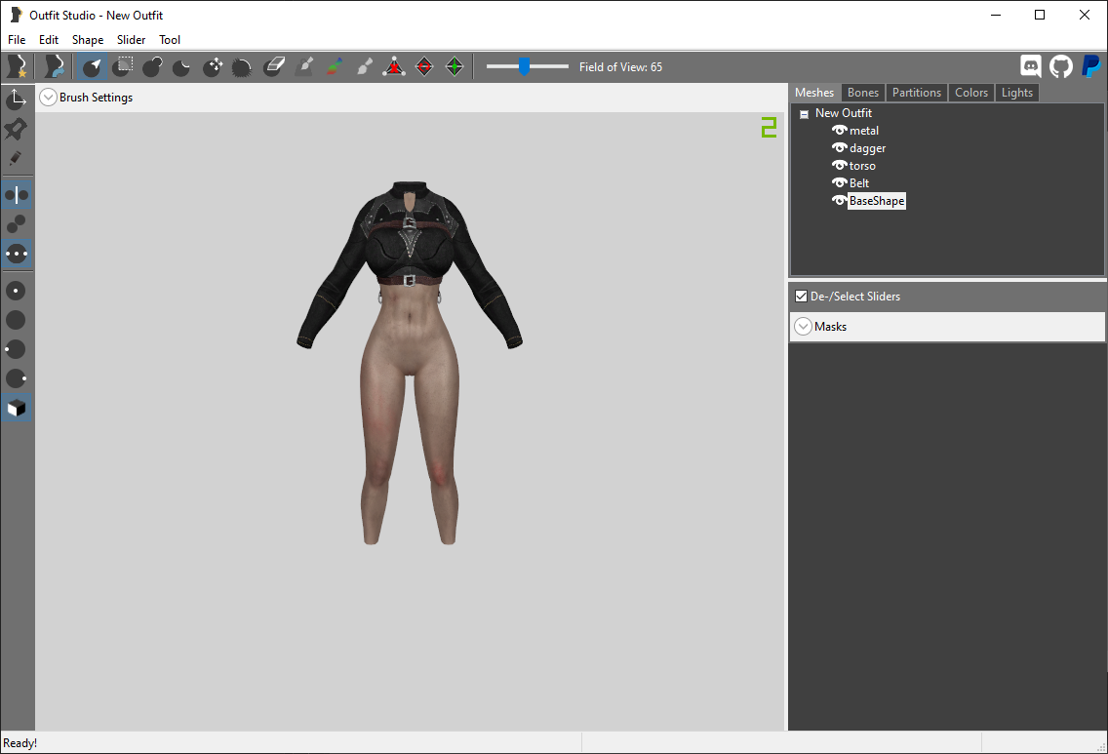Open the Edit menu
This screenshot has height=754, width=1108.
point(49,40)
